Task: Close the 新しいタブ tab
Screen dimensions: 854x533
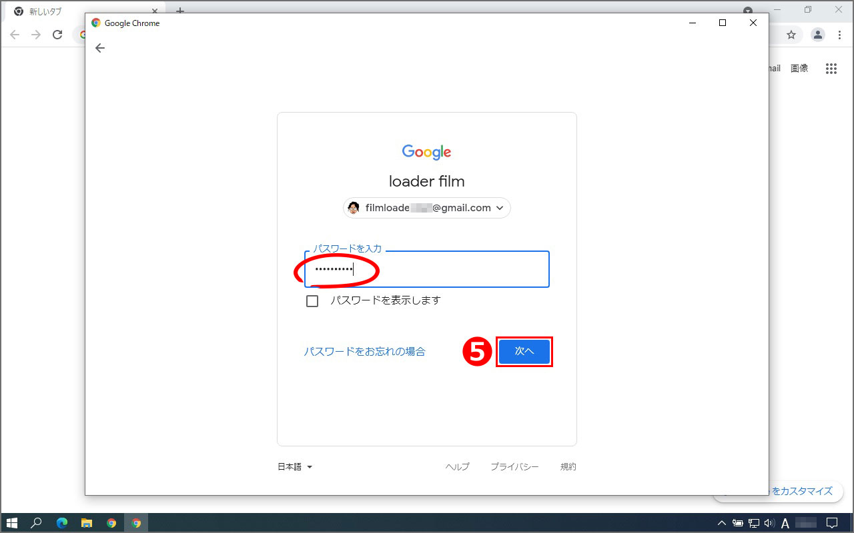Action: tap(153, 11)
